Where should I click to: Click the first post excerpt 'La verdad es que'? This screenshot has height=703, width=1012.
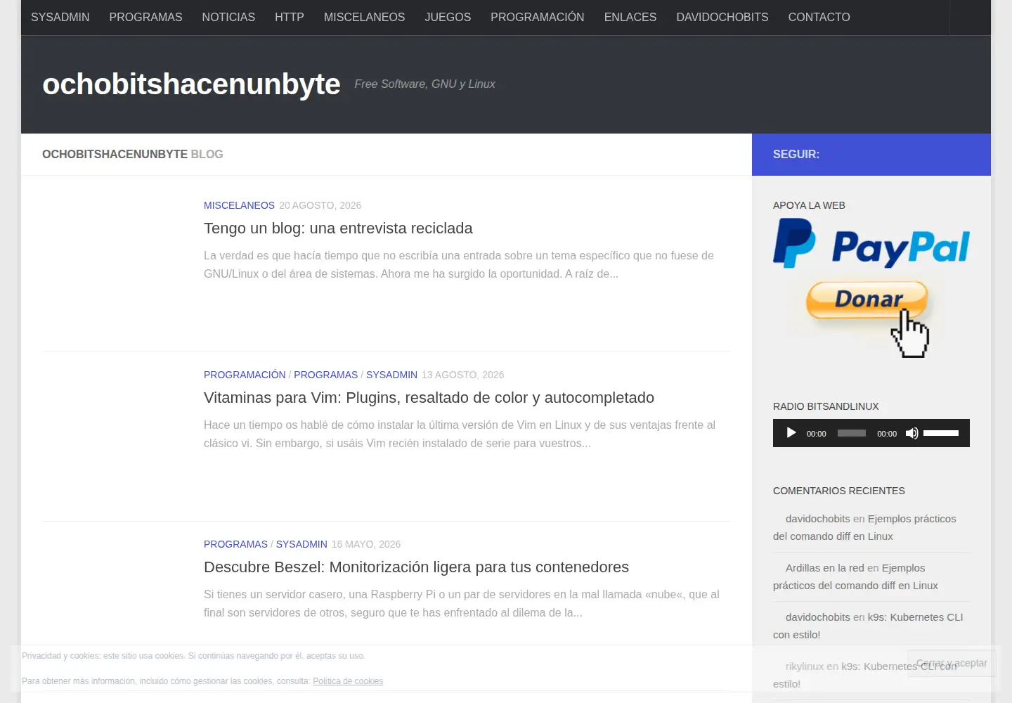click(x=459, y=264)
